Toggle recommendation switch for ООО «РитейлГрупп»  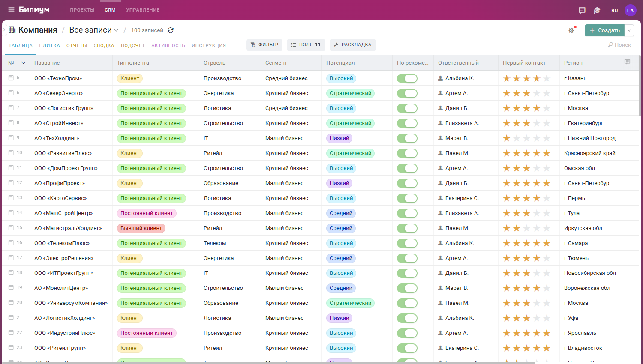point(407,348)
